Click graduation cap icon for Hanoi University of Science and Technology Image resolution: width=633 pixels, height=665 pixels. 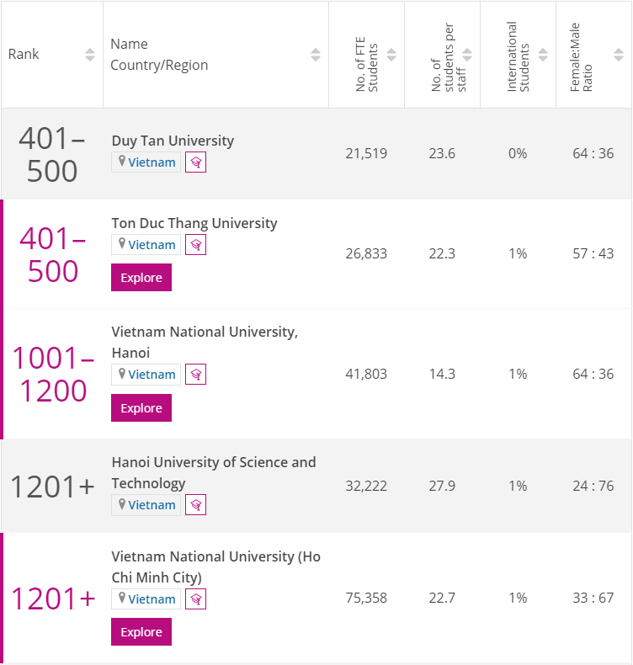[195, 505]
